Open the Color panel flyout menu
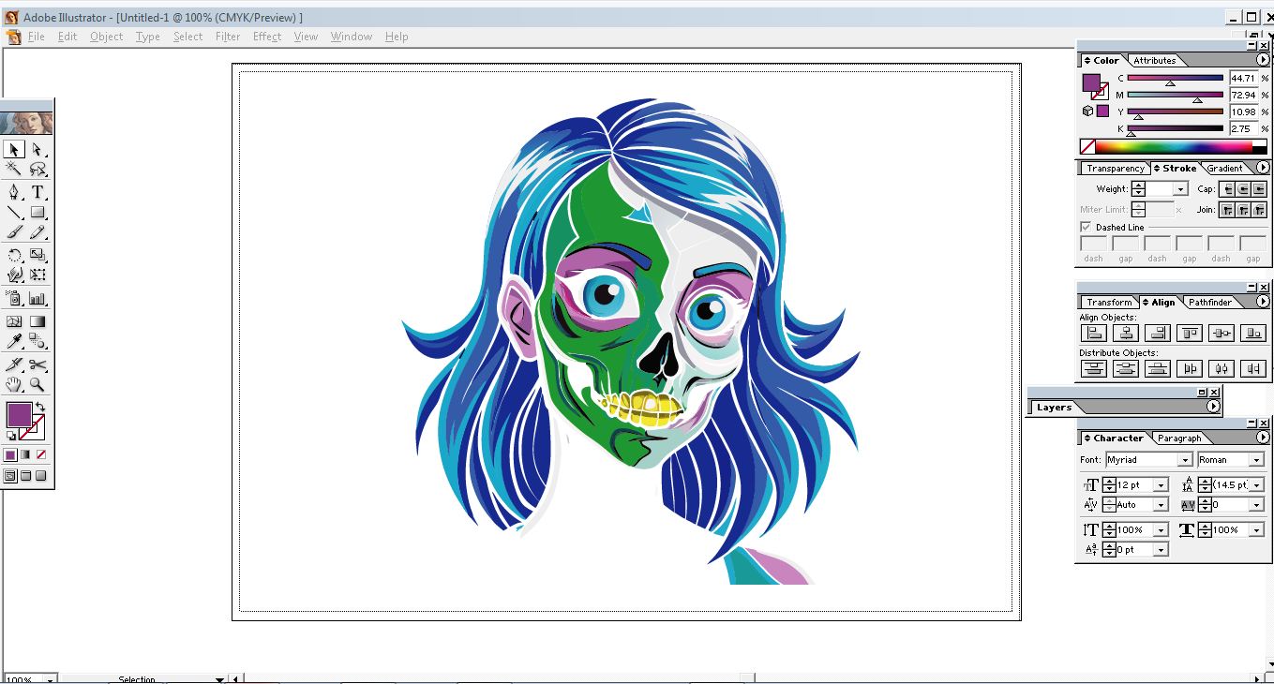This screenshot has width=1274, height=684. coord(1263,60)
